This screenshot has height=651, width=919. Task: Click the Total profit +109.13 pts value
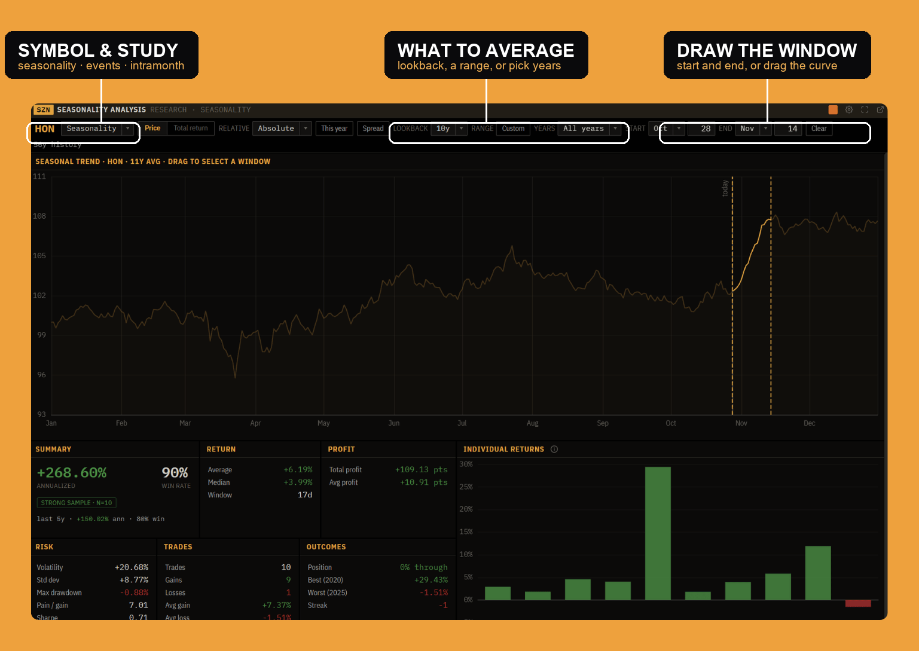click(422, 470)
